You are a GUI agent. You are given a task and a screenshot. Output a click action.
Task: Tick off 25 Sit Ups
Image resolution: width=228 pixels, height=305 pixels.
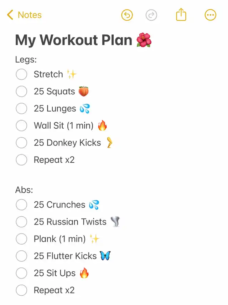(x=21, y=273)
